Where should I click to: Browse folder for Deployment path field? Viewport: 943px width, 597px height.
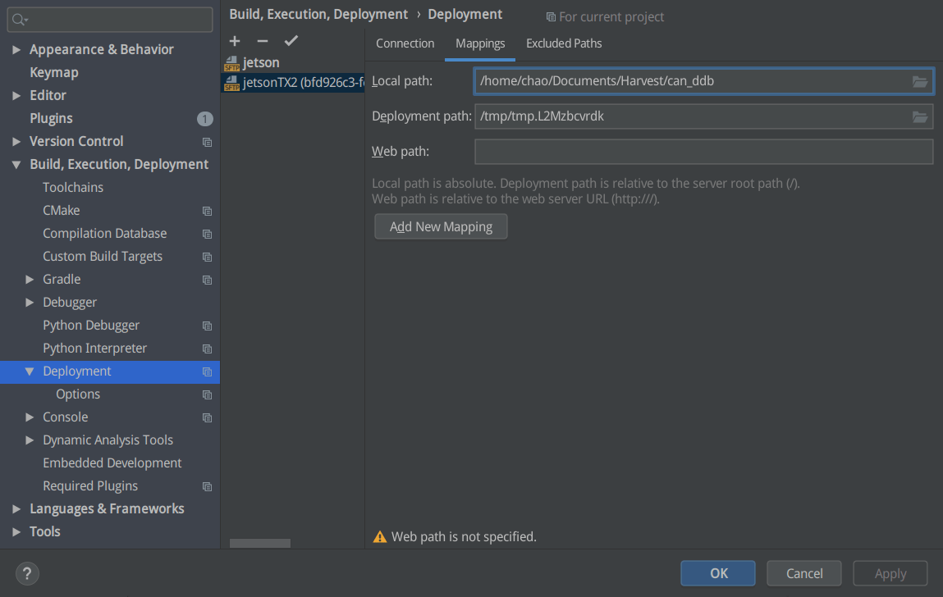coord(919,116)
